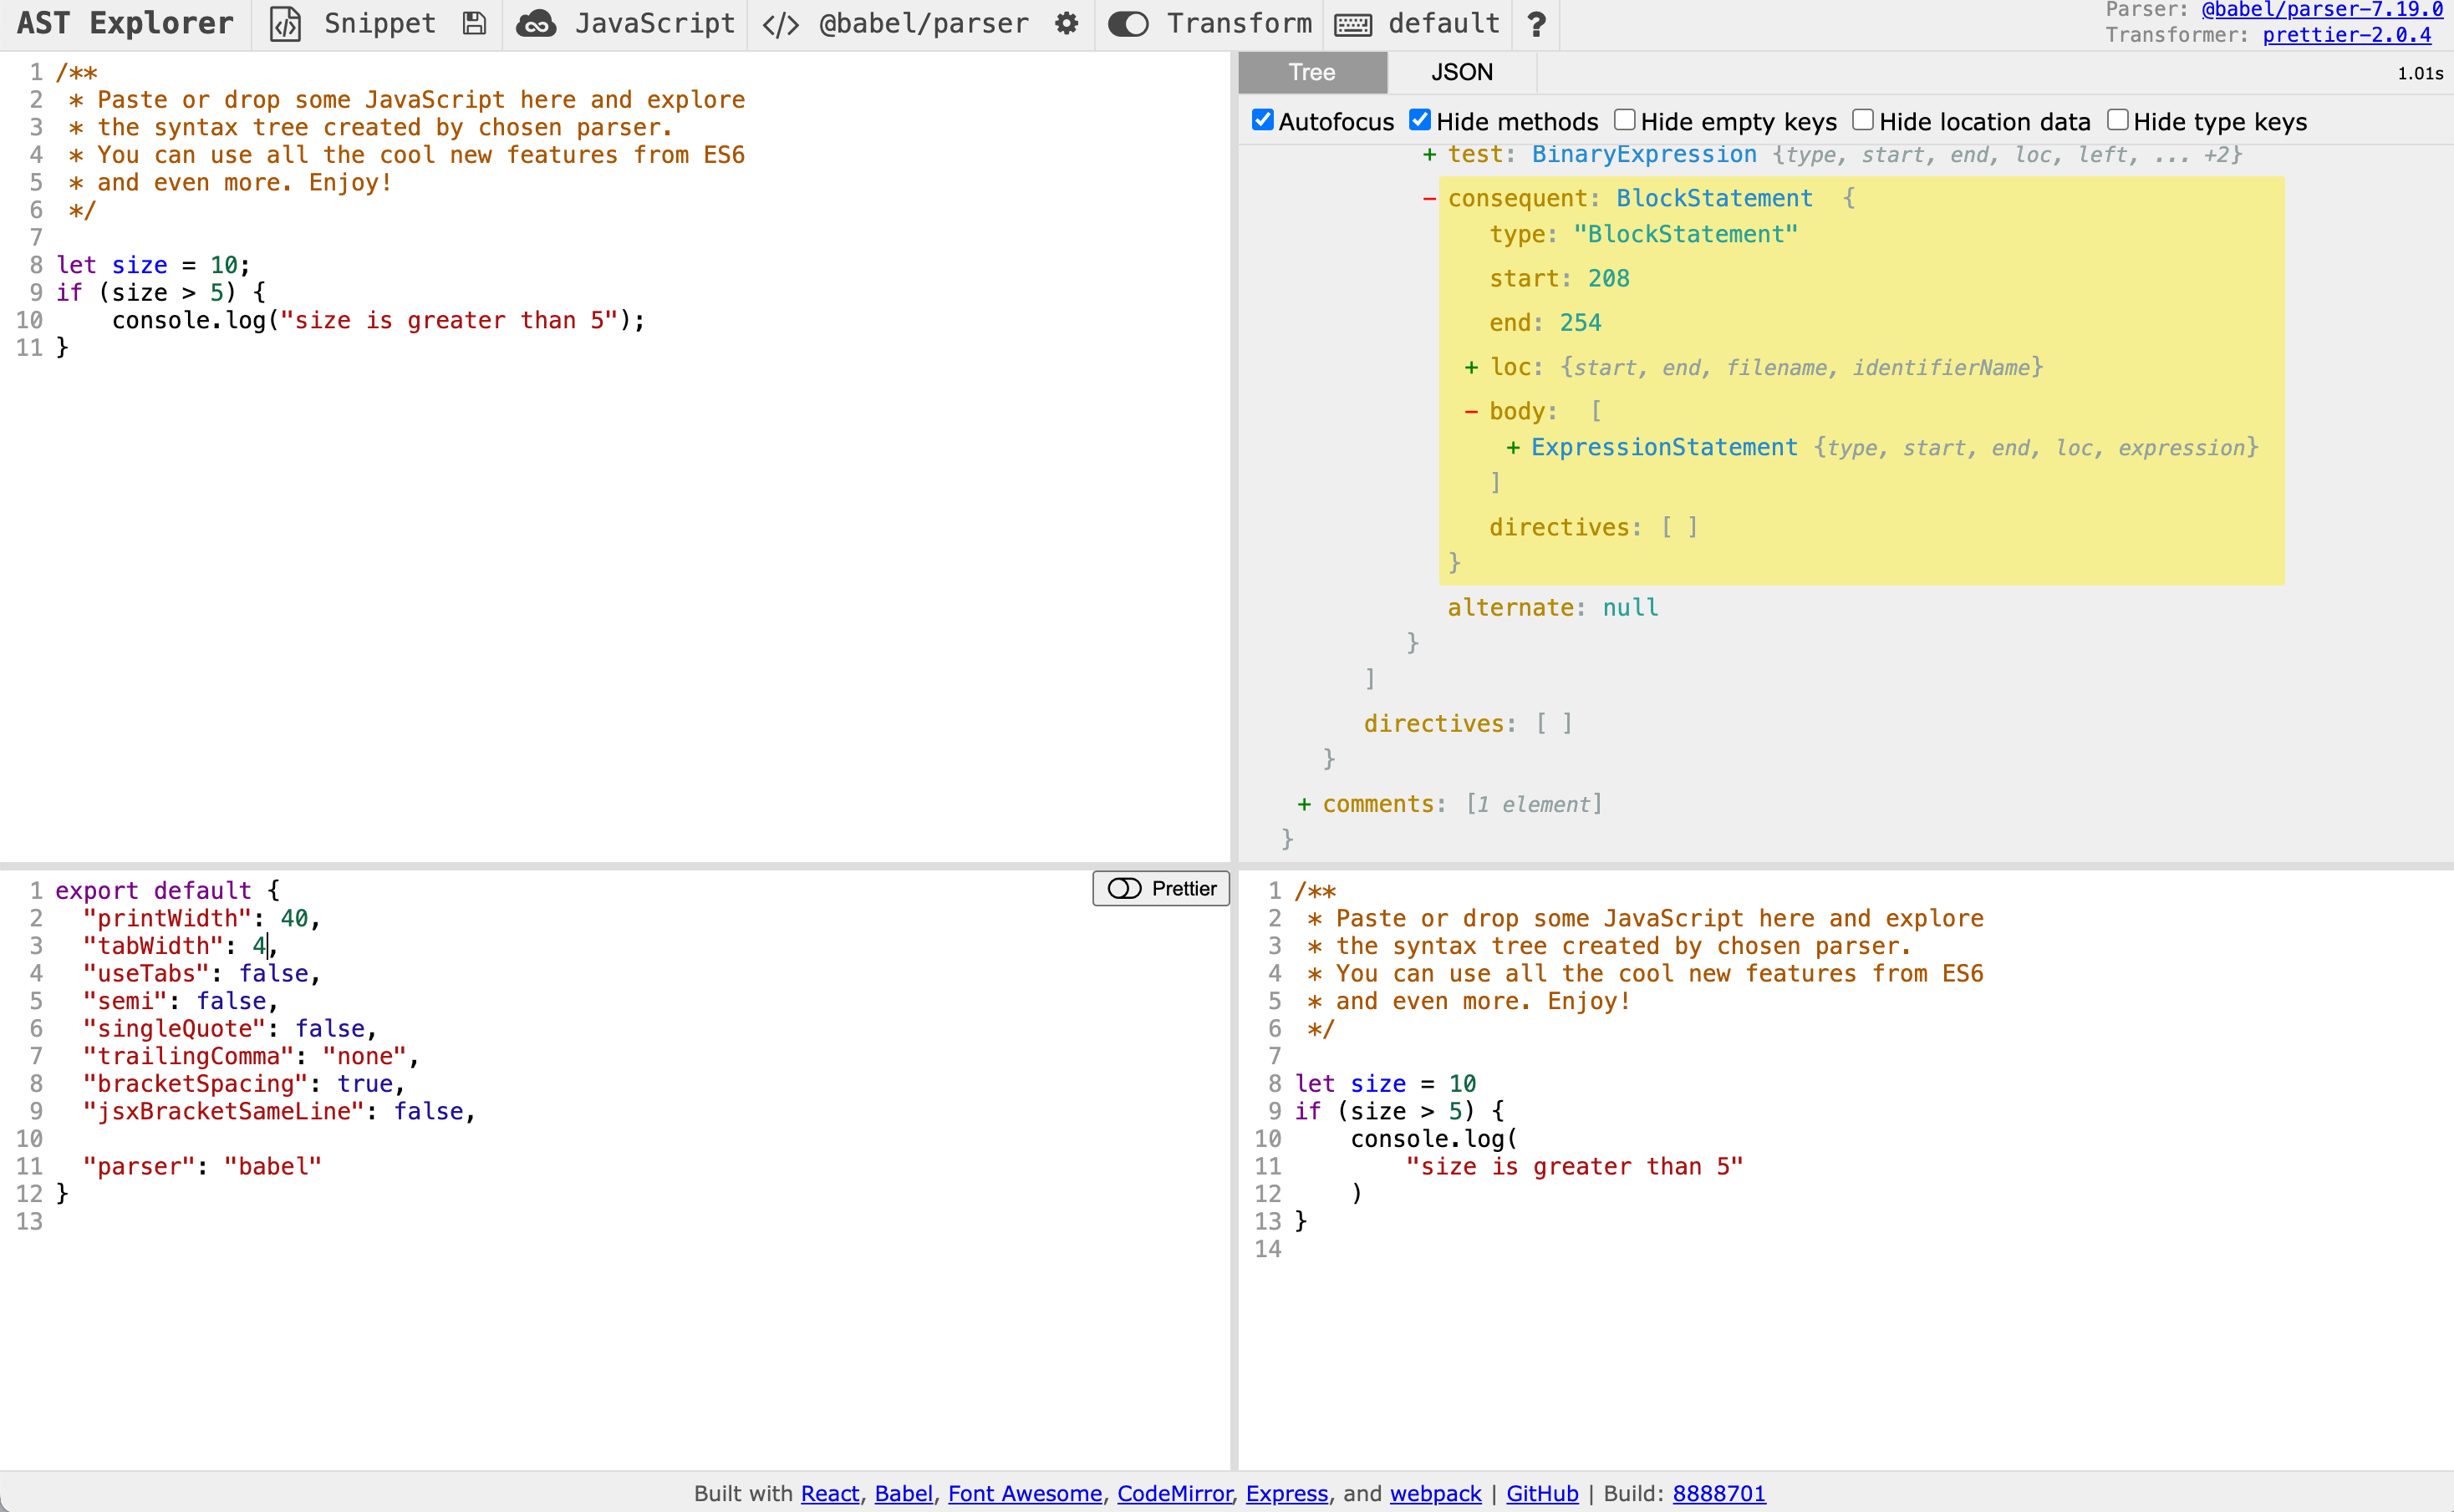Enable Hide location data checkbox

[1863, 121]
